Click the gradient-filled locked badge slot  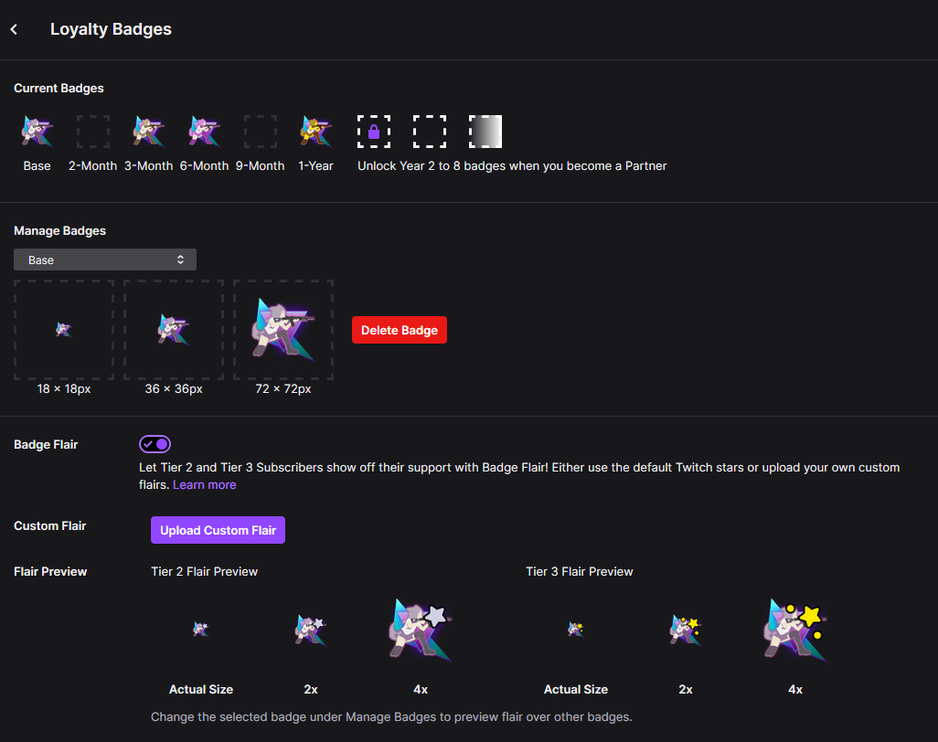coord(485,132)
